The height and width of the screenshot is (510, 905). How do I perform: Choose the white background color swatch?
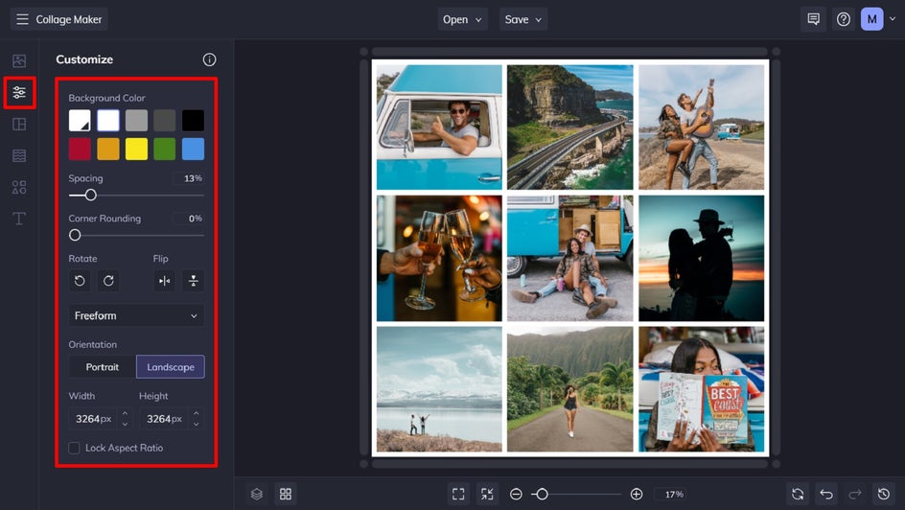(108, 121)
